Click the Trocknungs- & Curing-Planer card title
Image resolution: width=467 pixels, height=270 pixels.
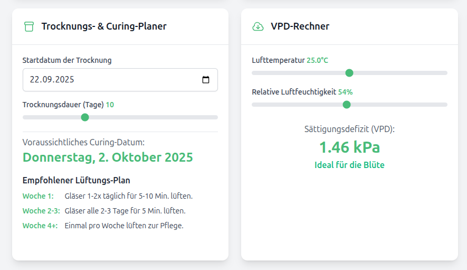104,26
